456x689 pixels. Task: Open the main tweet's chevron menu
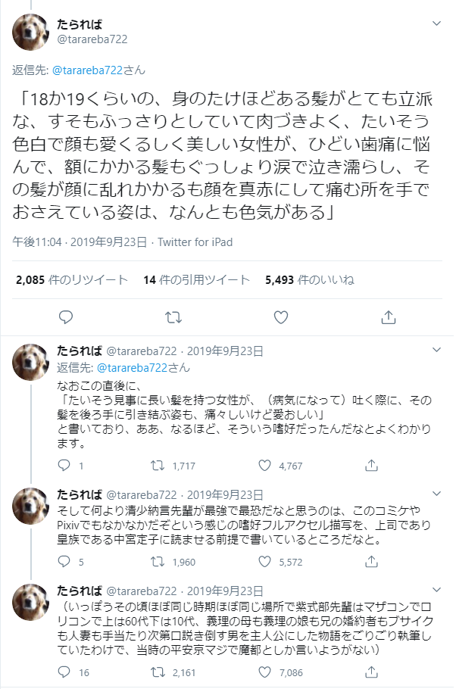tap(436, 23)
